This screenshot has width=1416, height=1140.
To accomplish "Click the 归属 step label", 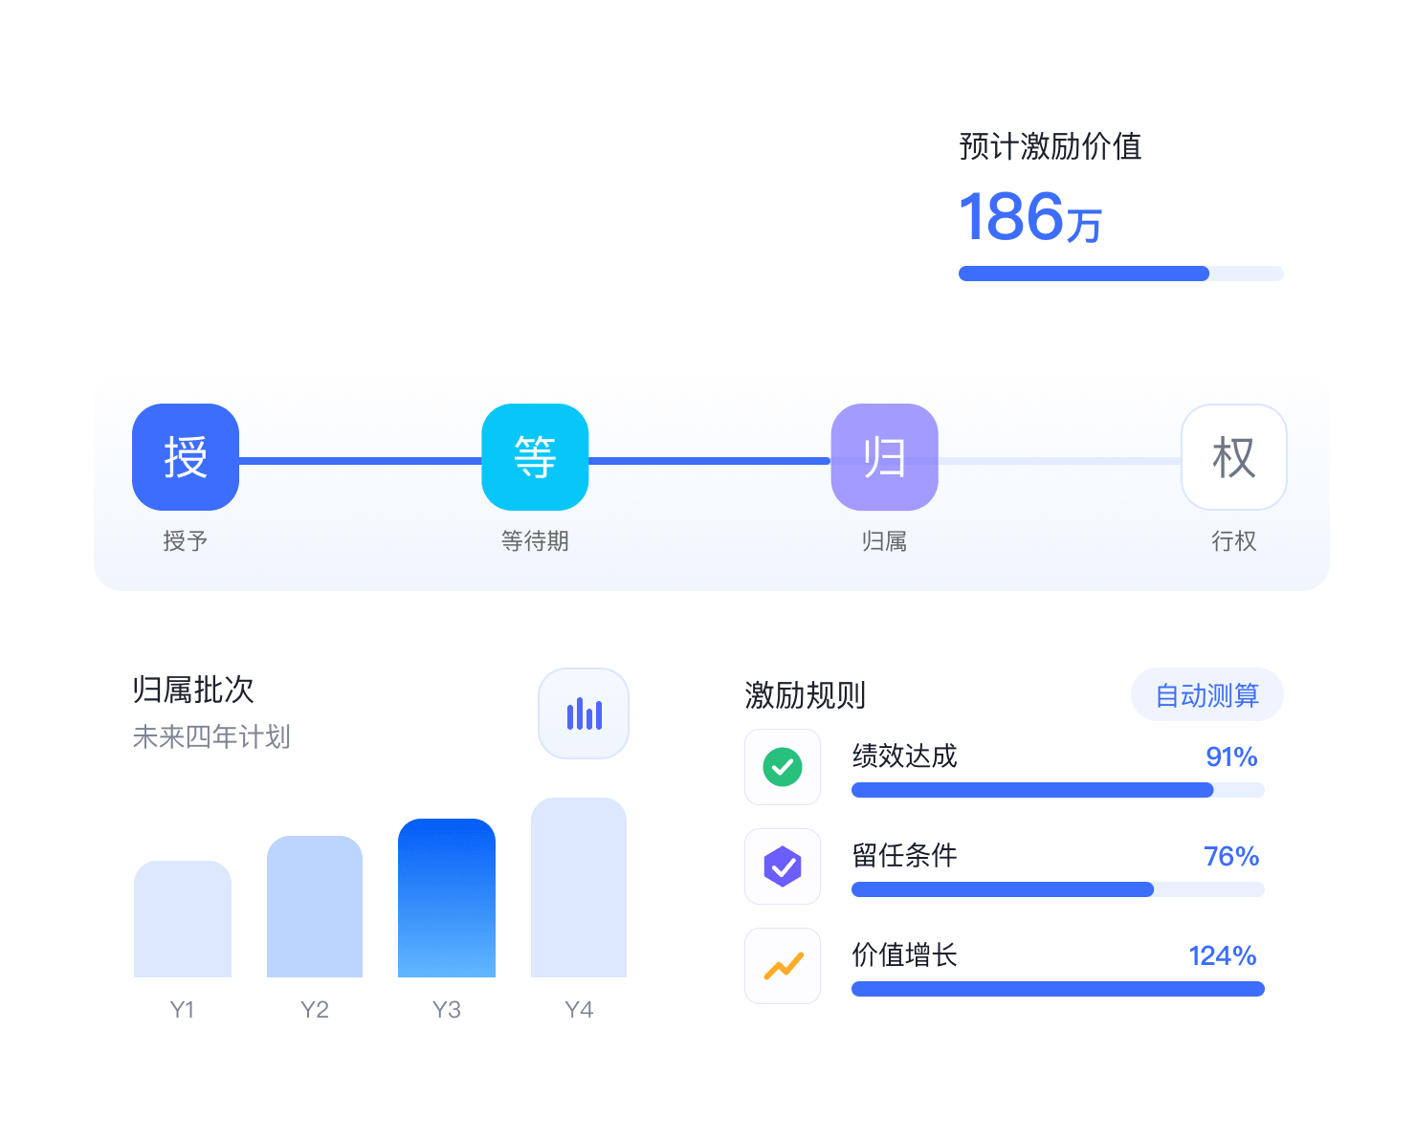I will tap(885, 541).
